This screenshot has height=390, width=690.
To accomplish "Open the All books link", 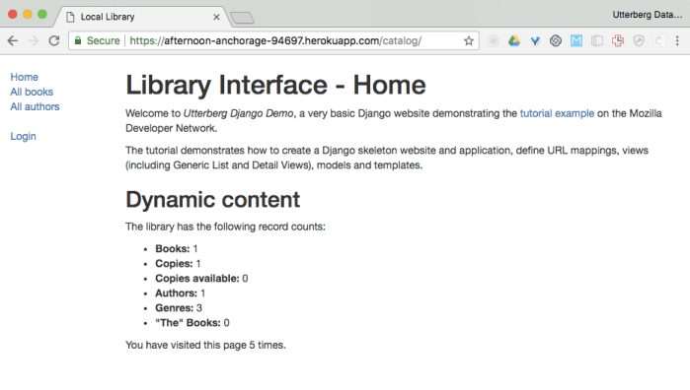I will [32, 92].
